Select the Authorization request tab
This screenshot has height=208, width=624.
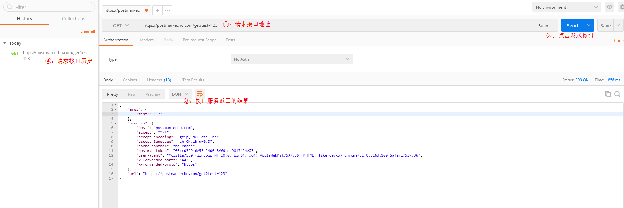[116, 40]
